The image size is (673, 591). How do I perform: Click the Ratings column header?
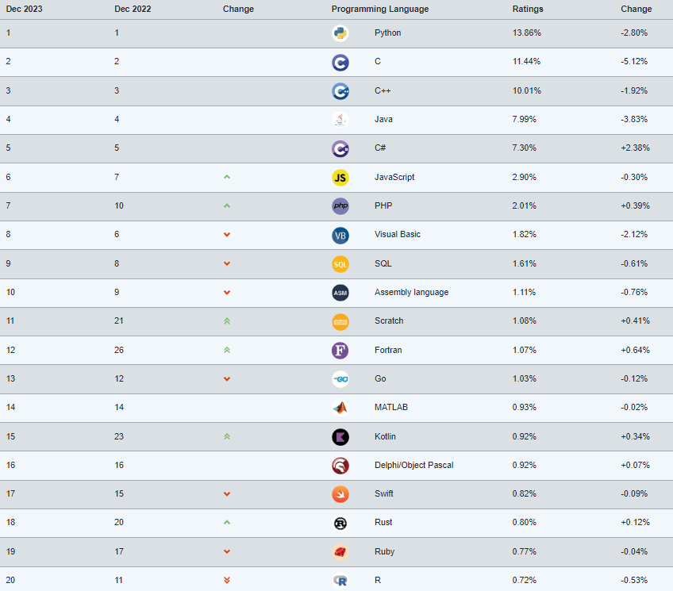click(528, 9)
